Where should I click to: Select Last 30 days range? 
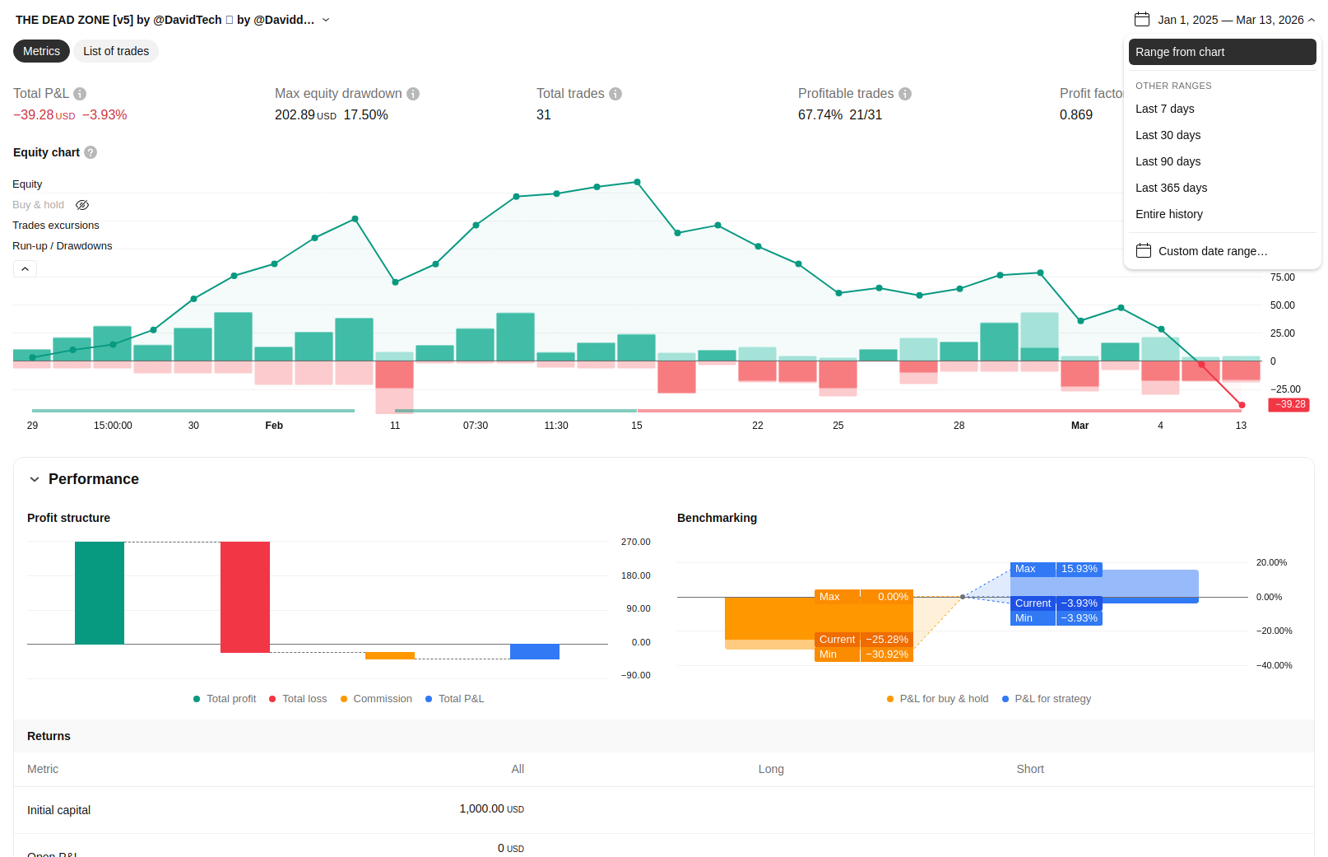(1168, 135)
